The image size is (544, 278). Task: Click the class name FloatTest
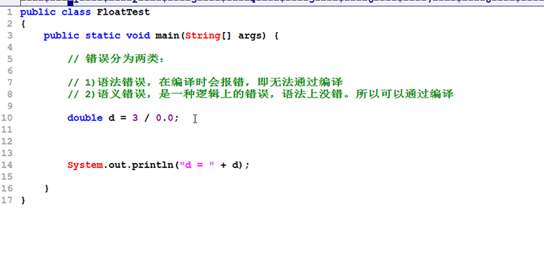pos(123,12)
